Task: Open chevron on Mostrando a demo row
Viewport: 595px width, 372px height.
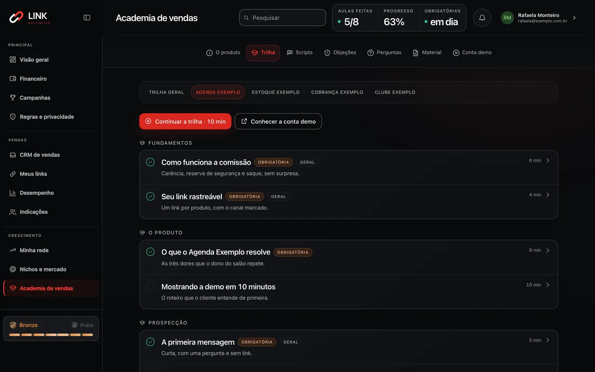Action: (548, 285)
